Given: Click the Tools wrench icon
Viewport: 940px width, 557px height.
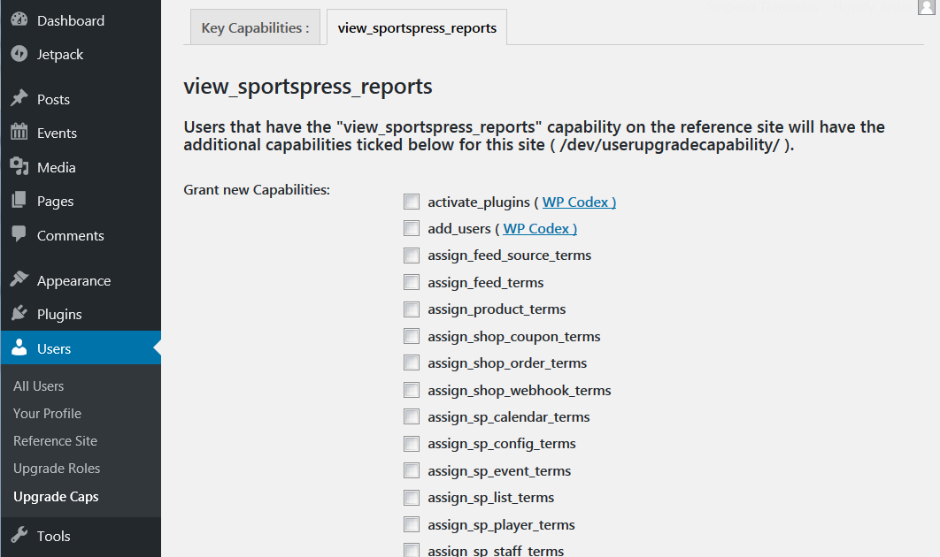Looking at the screenshot, I should 19,535.
